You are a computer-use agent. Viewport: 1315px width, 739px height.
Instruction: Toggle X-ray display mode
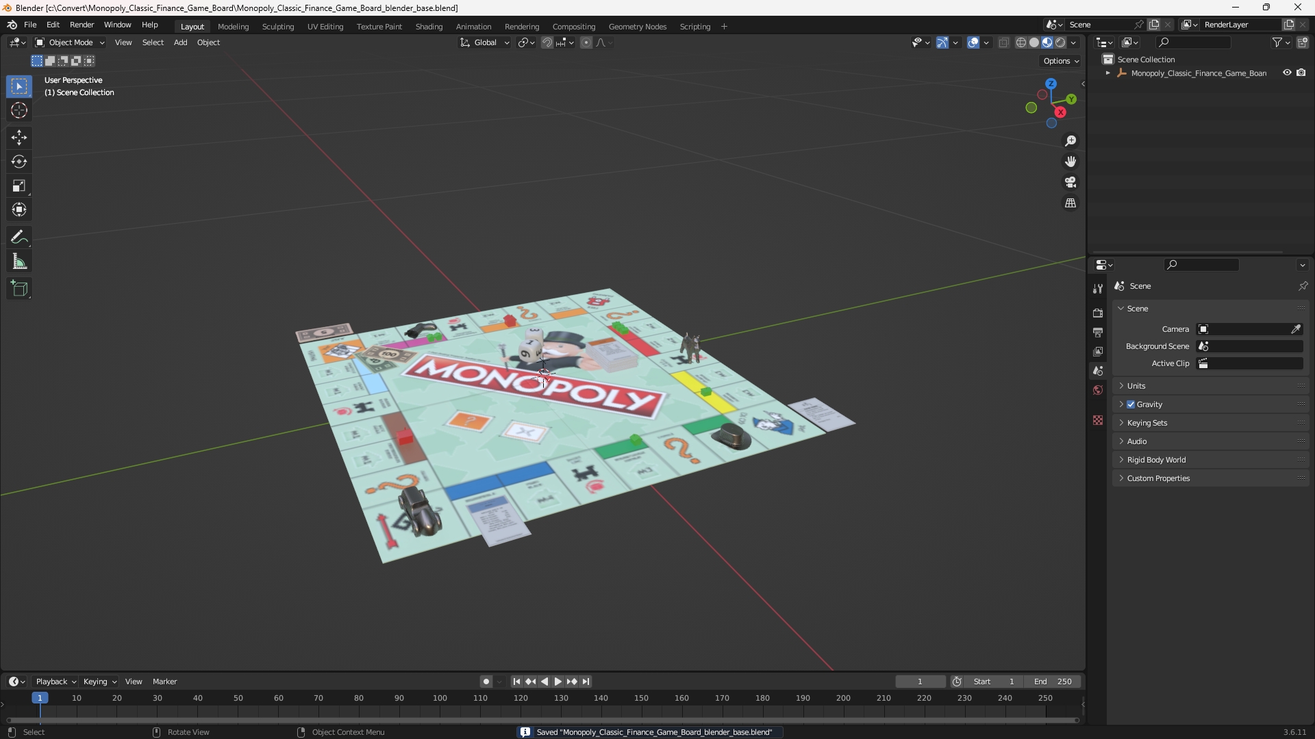tap(1004, 42)
